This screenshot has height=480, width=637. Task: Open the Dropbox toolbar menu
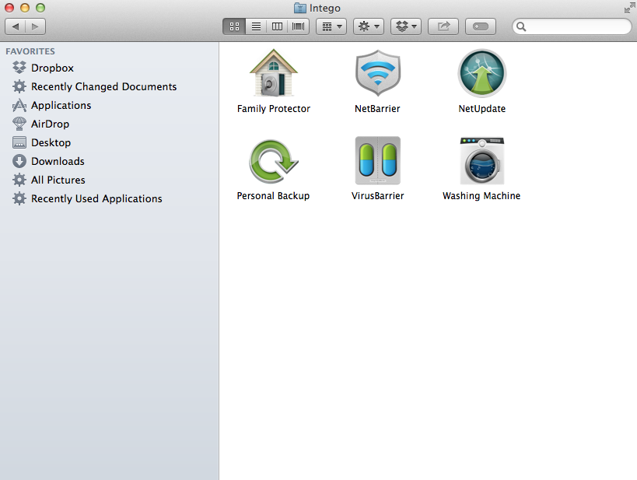click(x=406, y=26)
